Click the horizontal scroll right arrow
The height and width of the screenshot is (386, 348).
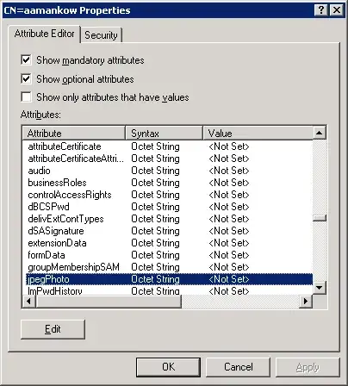coord(306,302)
